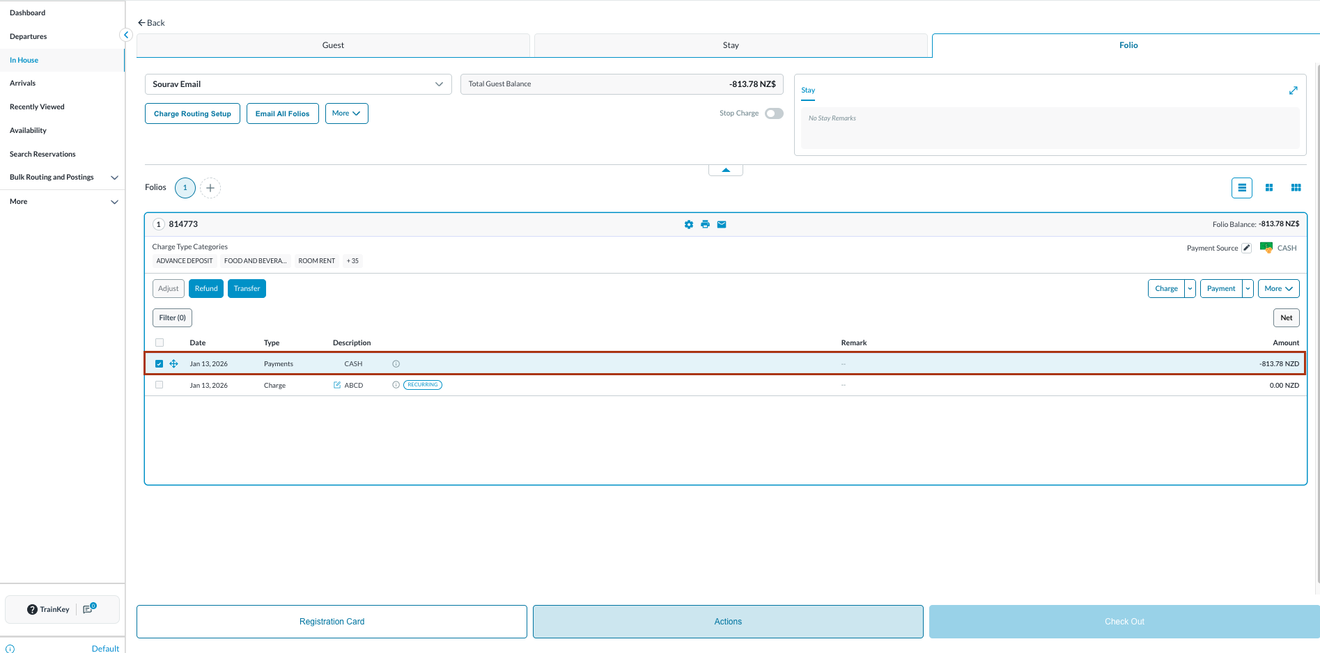Image resolution: width=1320 pixels, height=653 pixels.
Task: Print folio 814773 using printer icon
Action: 705,224
